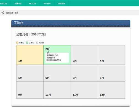Select the 7月 month cell
This screenshot has width=139, height=108.
click(x=84, y=73)
